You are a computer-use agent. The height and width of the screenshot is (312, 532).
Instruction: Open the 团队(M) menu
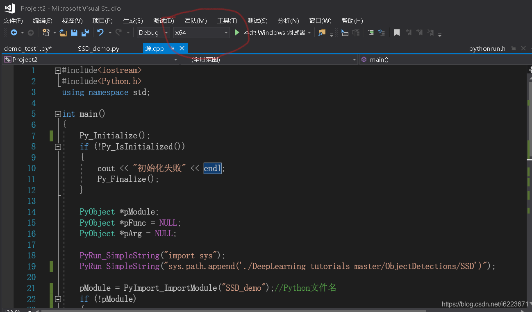click(x=196, y=21)
